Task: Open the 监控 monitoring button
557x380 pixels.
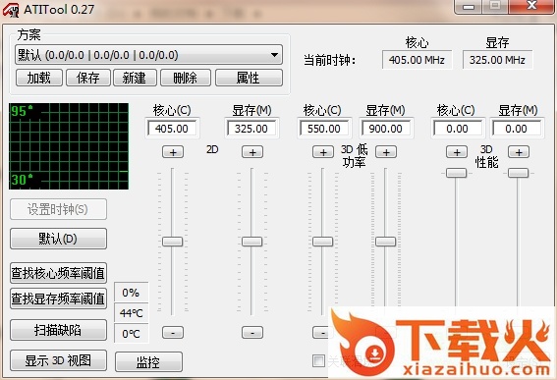Action: point(148,362)
